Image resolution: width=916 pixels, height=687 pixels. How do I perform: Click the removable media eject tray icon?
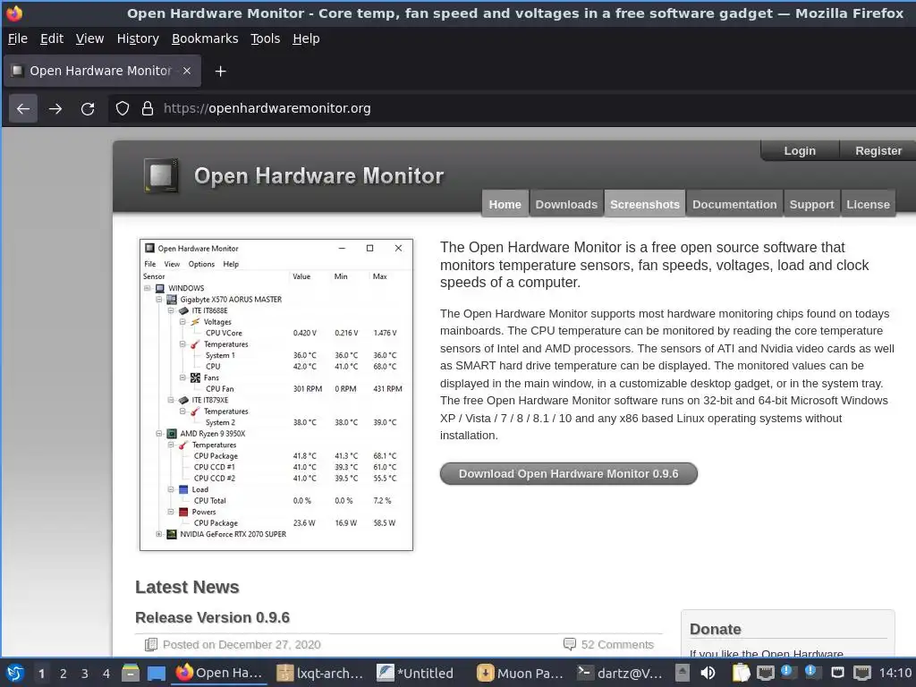point(683,673)
